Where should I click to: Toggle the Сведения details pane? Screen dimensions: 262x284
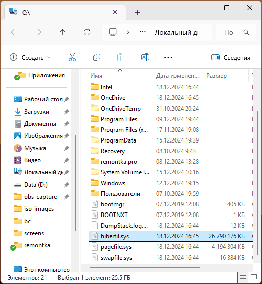(231, 58)
